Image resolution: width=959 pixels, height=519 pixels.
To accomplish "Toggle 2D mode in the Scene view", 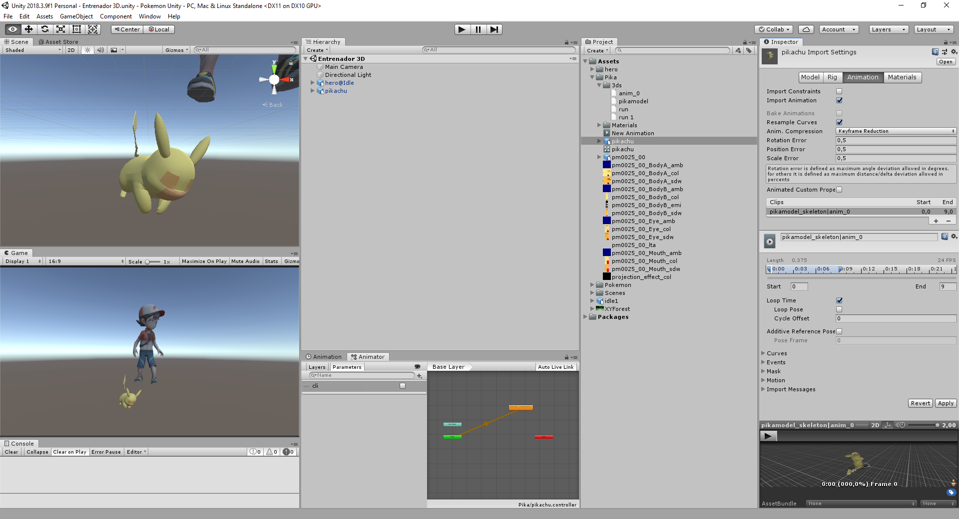I will 71,50.
